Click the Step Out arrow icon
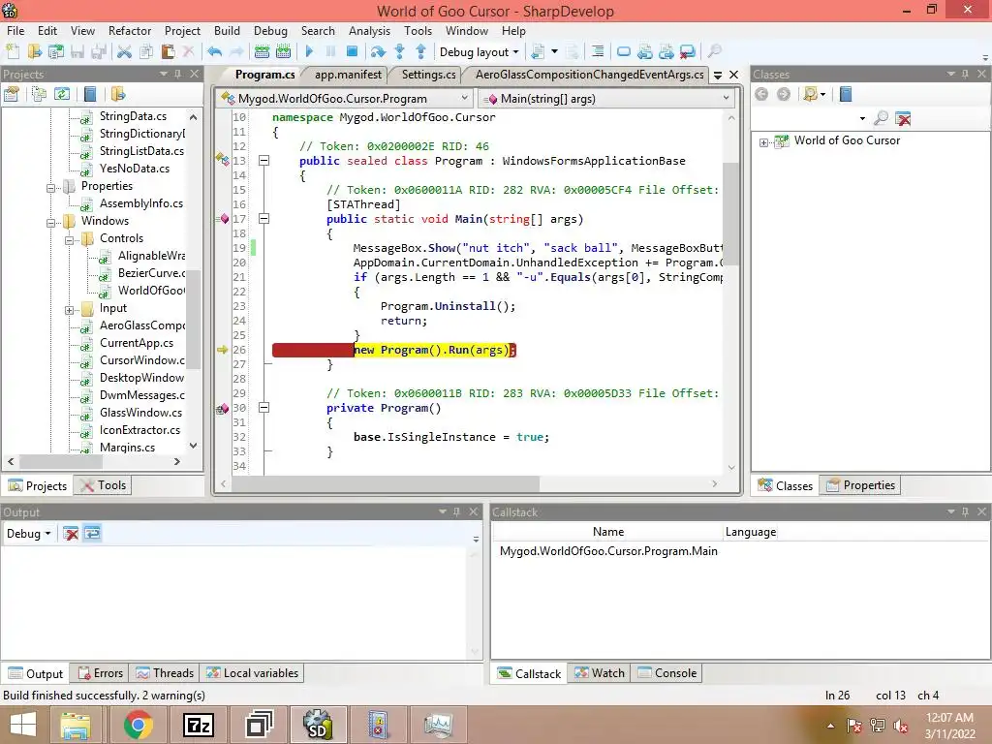The height and width of the screenshot is (744, 992). [x=420, y=52]
